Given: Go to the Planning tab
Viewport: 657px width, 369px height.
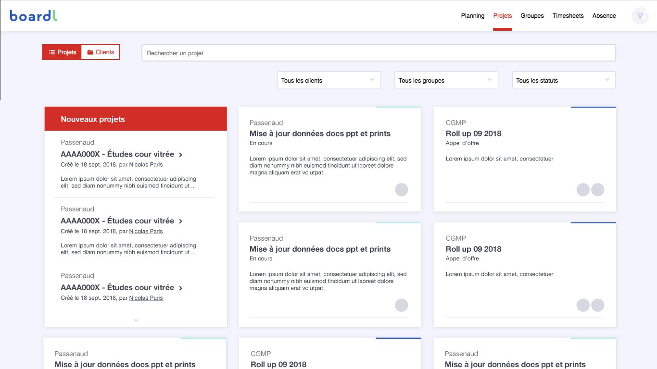Looking at the screenshot, I should (x=472, y=16).
